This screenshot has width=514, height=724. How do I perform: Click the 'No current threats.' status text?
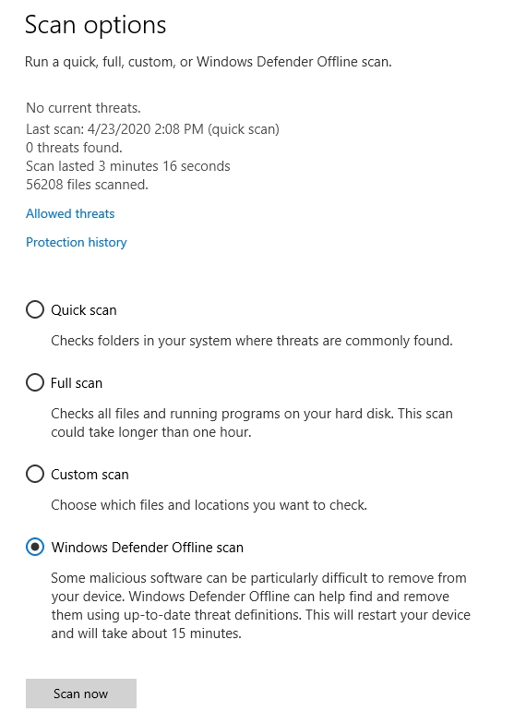83,108
